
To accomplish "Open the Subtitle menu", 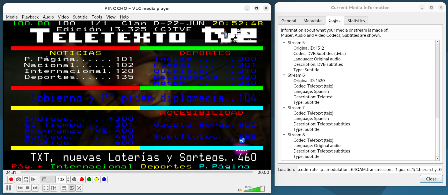I will tap(80, 17).
